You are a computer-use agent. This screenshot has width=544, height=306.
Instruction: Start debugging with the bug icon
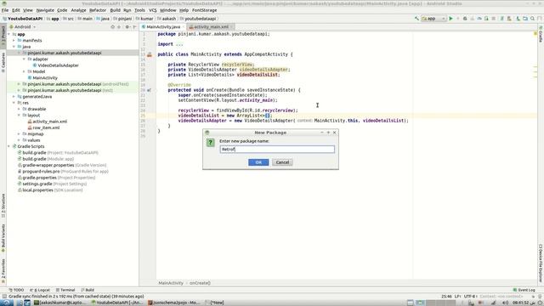[x=465, y=19]
